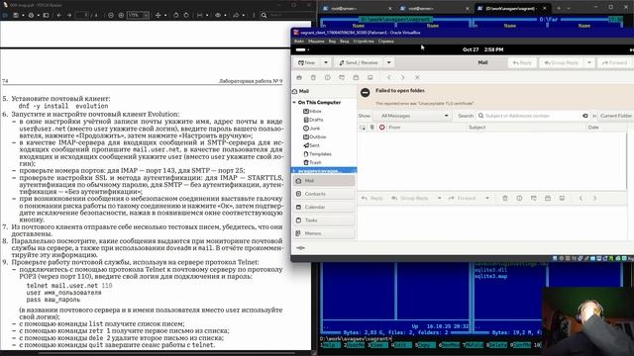
Task: Open the Файл menu in VirtualBox
Action: (299, 42)
